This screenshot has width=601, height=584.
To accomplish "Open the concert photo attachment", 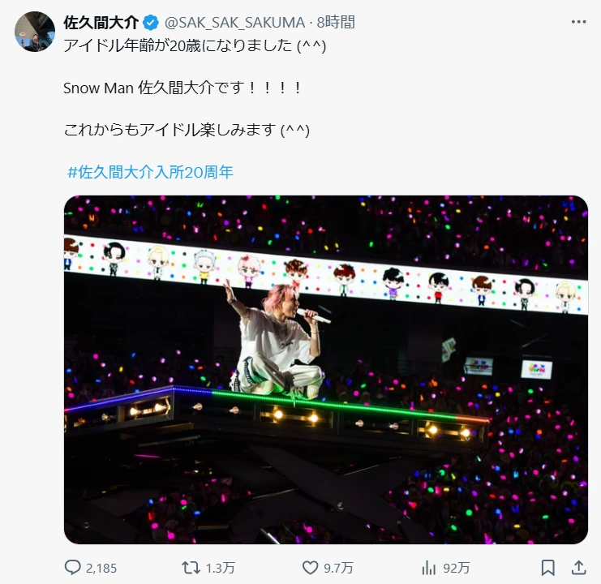I will (x=326, y=369).
